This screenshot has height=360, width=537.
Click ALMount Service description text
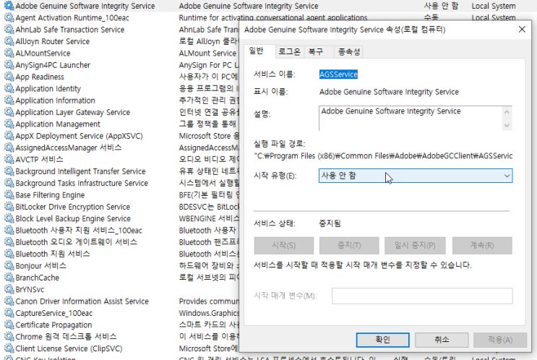pos(207,53)
